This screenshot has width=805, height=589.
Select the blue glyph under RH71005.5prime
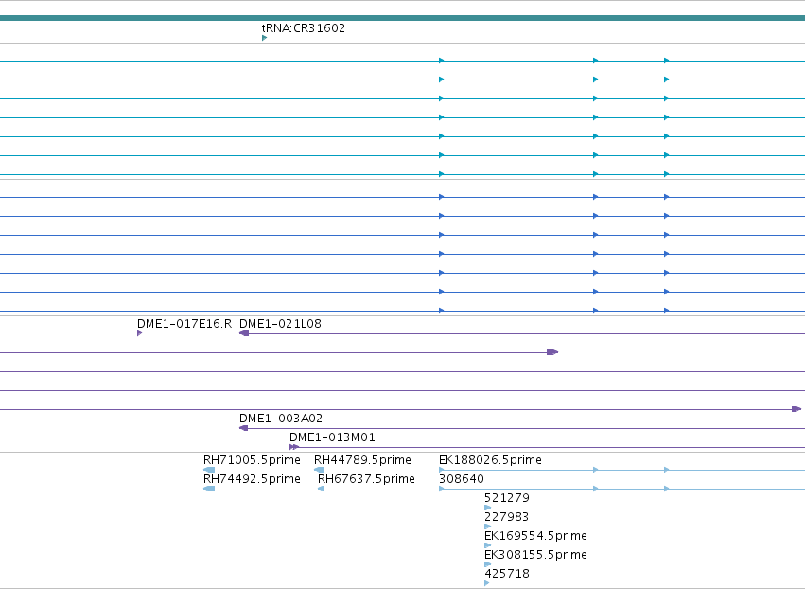209,470
